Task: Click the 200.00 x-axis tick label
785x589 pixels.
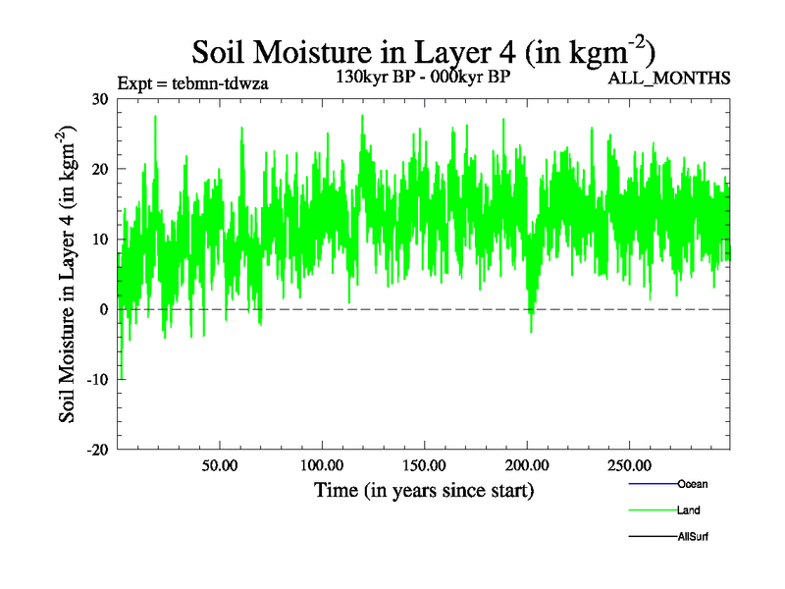Action: pyautogui.click(x=526, y=463)
